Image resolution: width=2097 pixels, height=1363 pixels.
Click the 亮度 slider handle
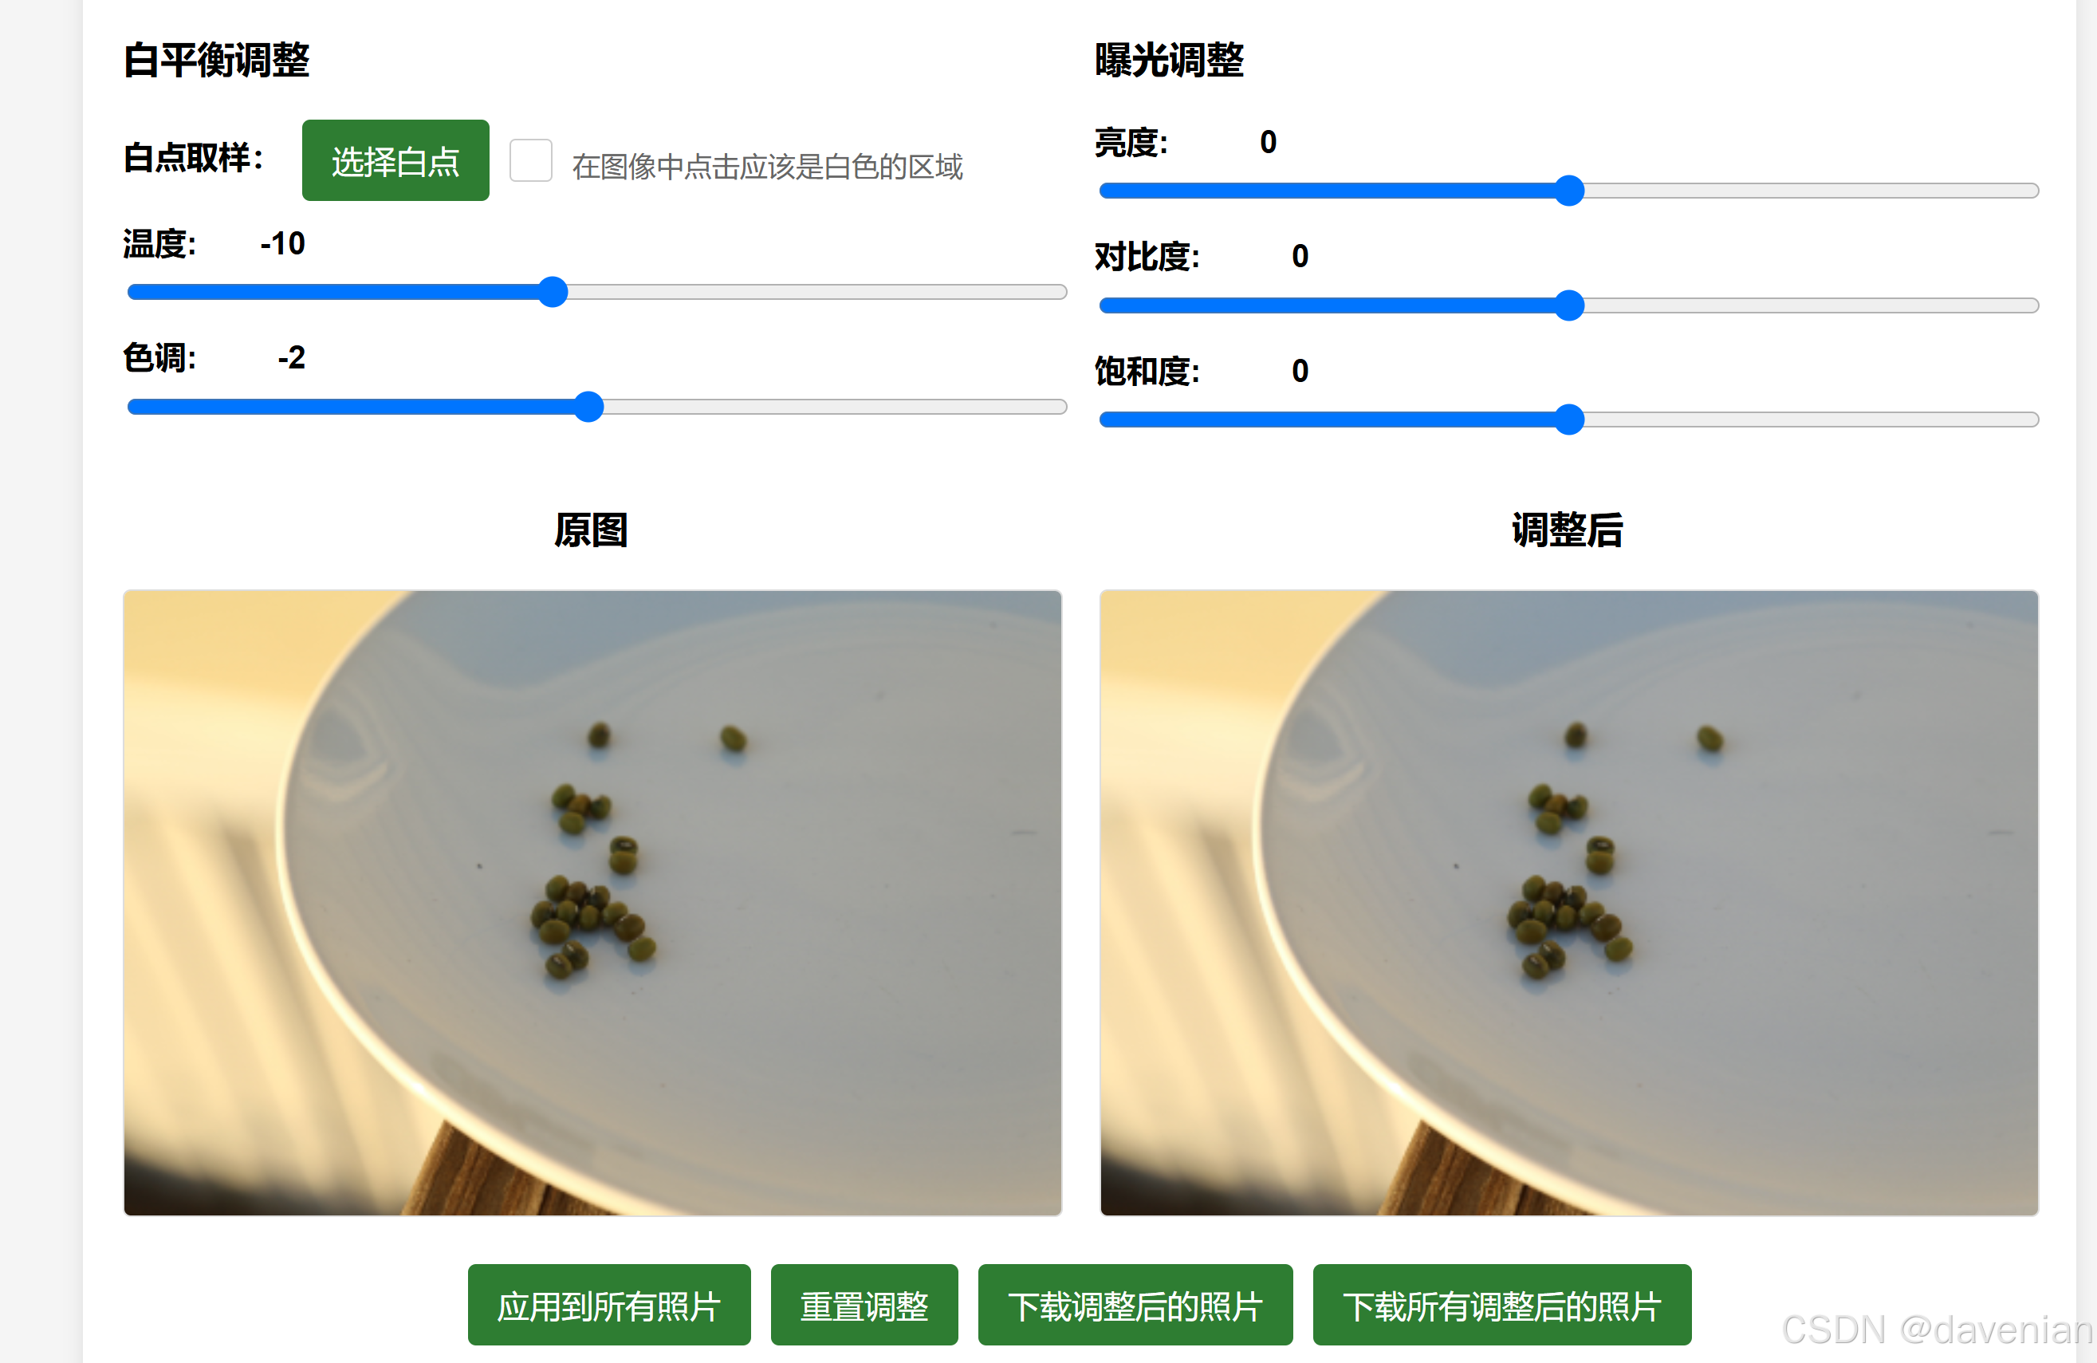pyautogui.click(x=1569, y=191)
